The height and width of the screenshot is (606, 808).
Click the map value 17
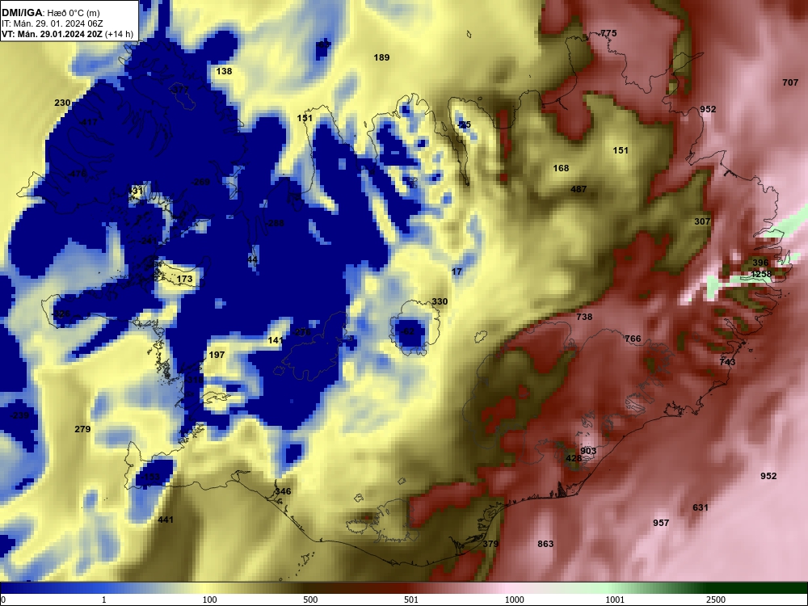point(457,271)
